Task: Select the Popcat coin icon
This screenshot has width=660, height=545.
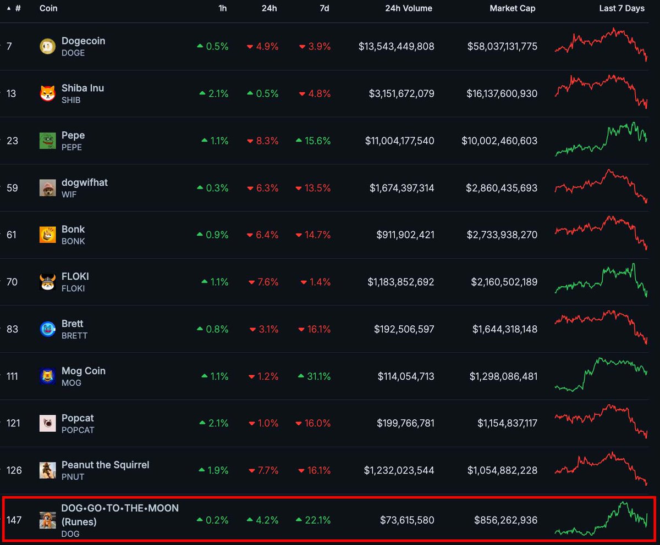Action: [x=47, y=423]
